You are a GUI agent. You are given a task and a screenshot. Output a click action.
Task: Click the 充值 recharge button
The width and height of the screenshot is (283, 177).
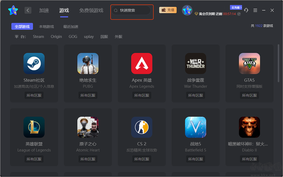(x=168, y=10)
